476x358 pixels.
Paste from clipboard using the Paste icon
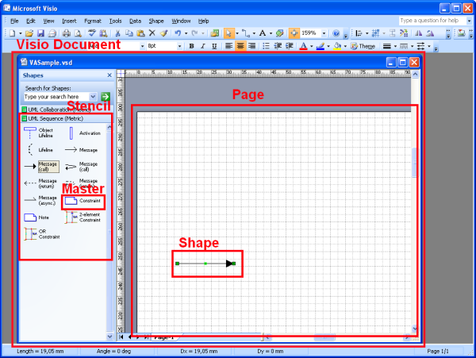tap(140, 33)
